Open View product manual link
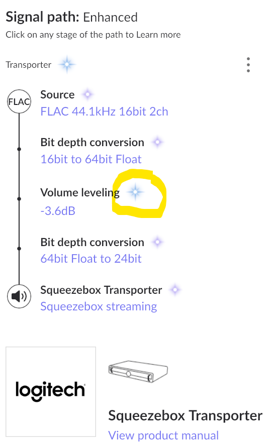 [x=163, y=435]
